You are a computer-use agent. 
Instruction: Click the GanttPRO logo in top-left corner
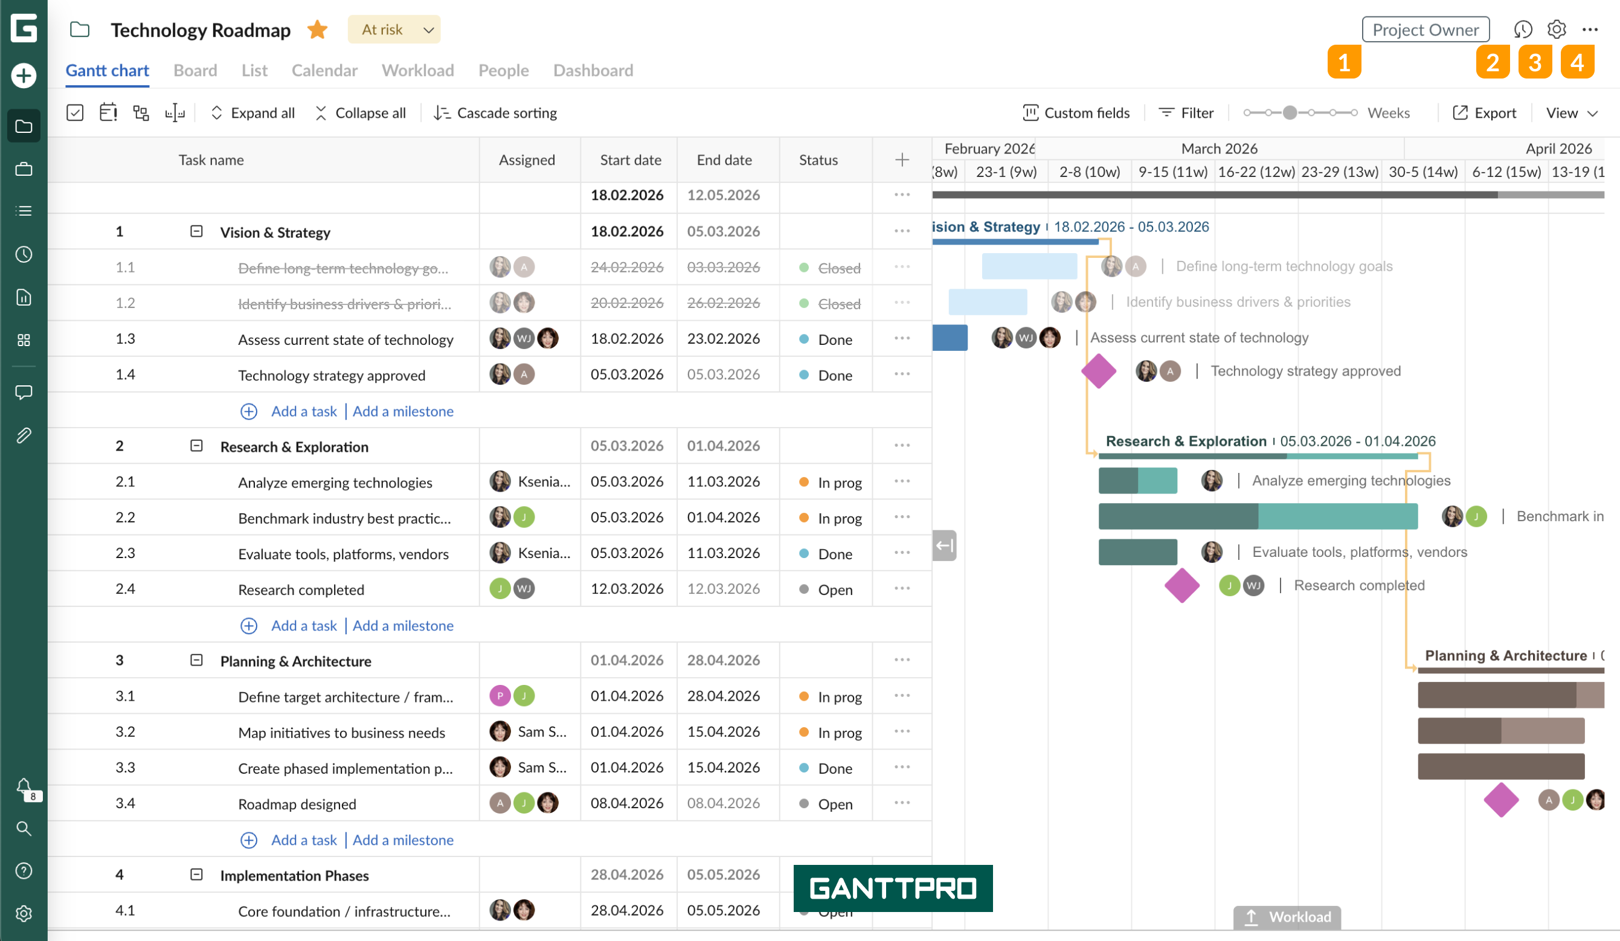click(x=24, y=28)
